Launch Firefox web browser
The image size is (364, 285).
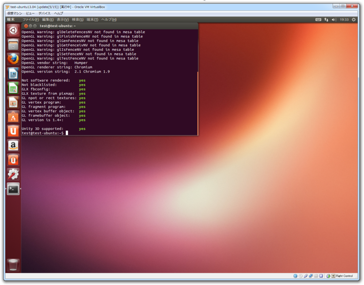point(13,59)
